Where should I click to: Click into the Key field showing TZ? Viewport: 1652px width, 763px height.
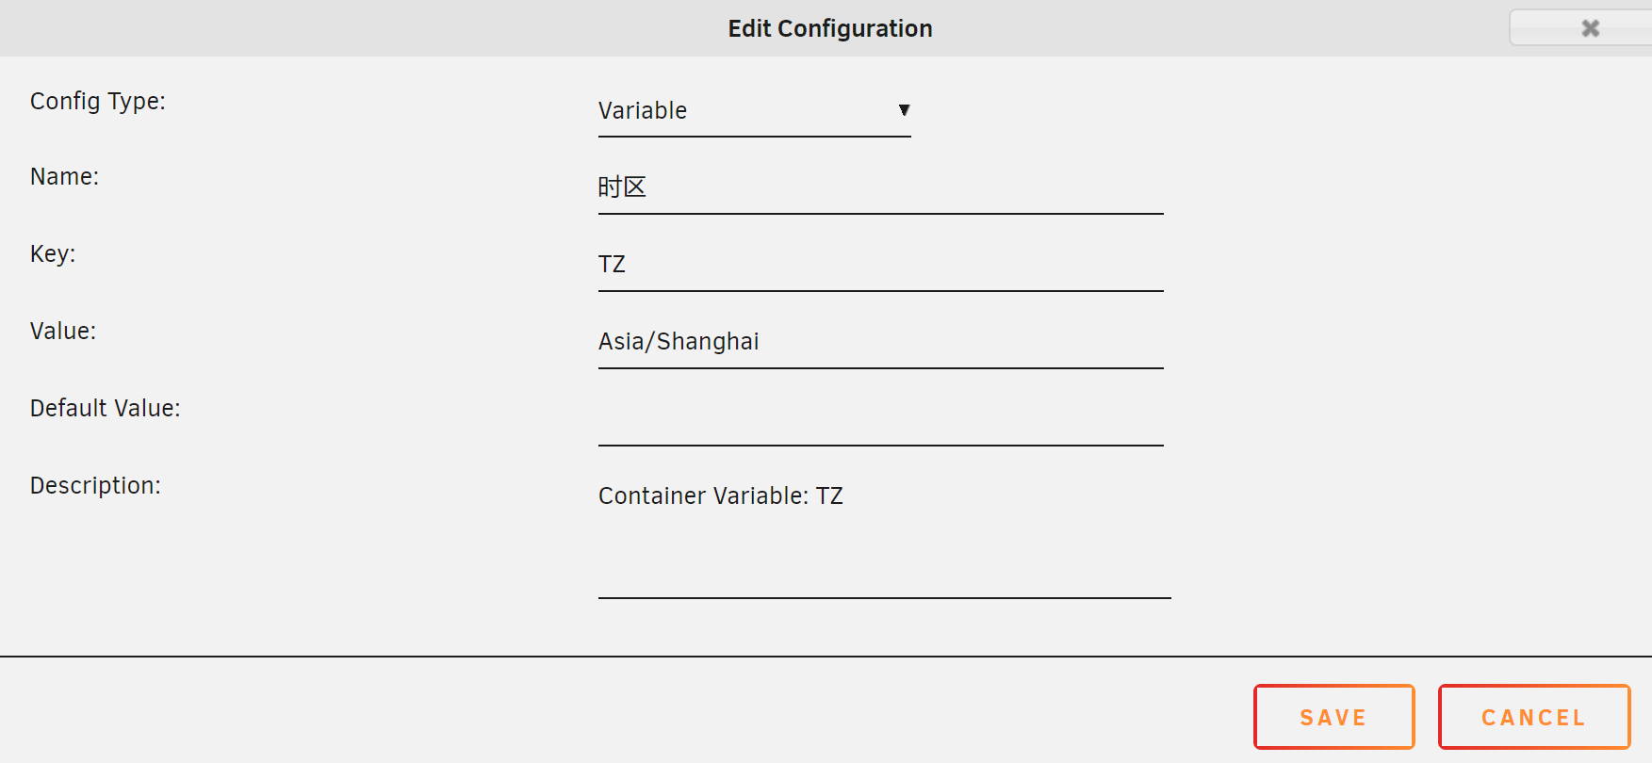coord(880,265)
